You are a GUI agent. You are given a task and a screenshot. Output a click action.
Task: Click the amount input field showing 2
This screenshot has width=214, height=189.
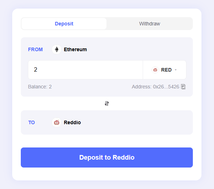point(85,70)
